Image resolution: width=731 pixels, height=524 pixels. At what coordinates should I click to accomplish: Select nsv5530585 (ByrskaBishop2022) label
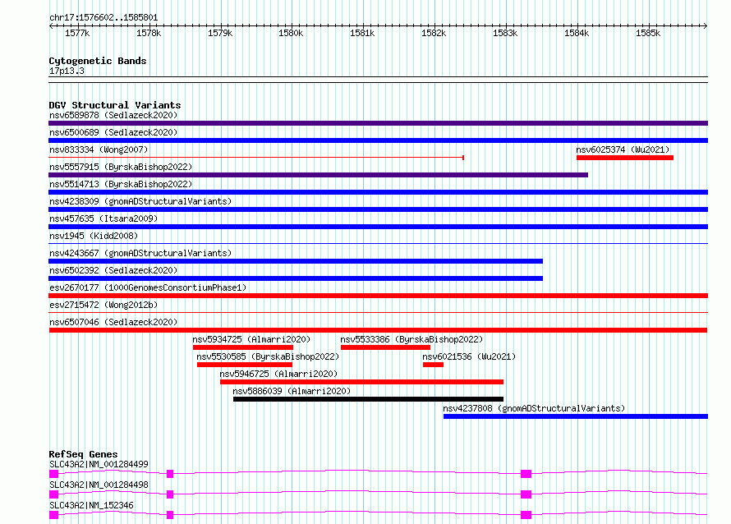click(x=268, y=356)
